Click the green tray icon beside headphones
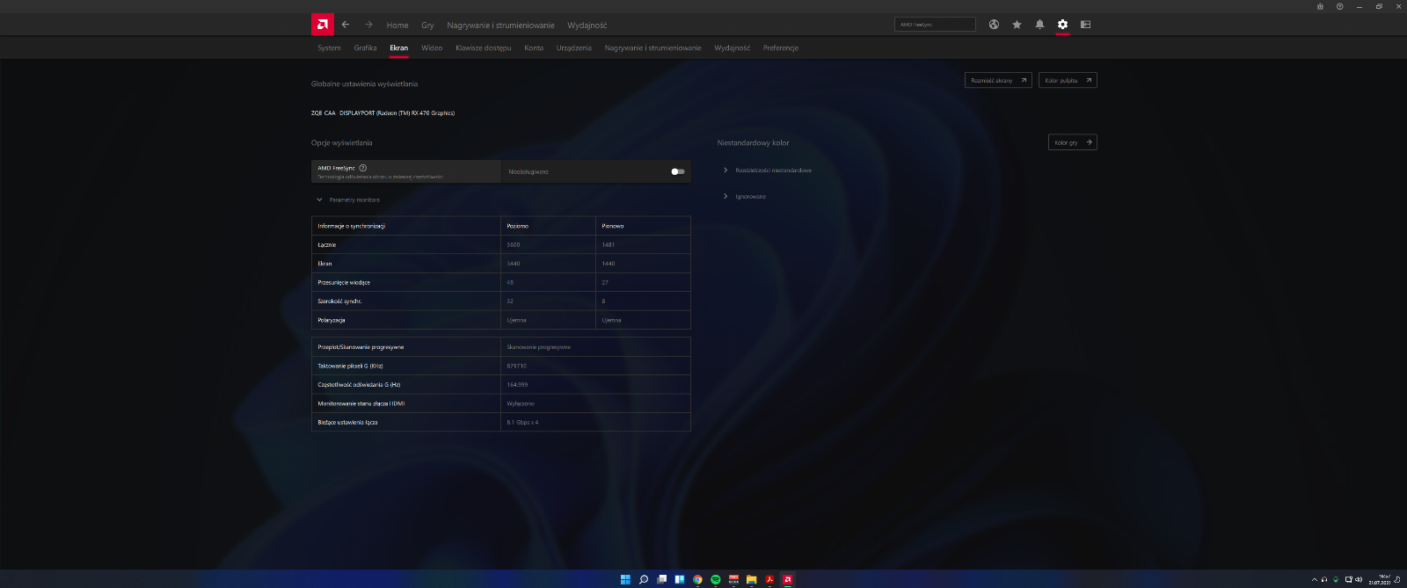The image size is (1407, 588). tap(1336, 579)
